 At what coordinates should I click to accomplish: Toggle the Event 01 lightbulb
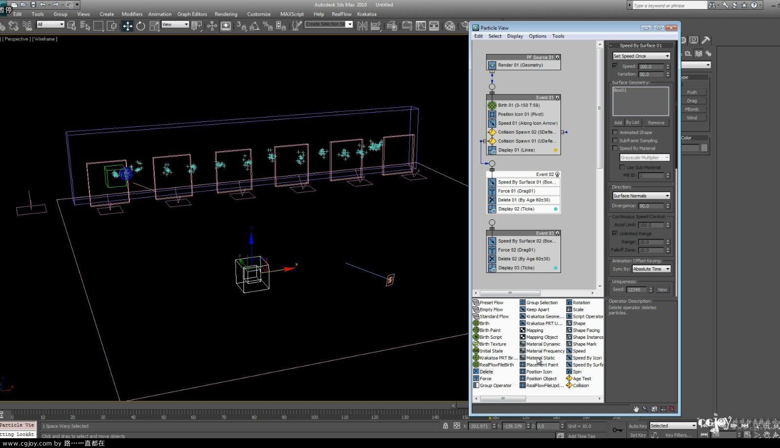pos(557,97)
